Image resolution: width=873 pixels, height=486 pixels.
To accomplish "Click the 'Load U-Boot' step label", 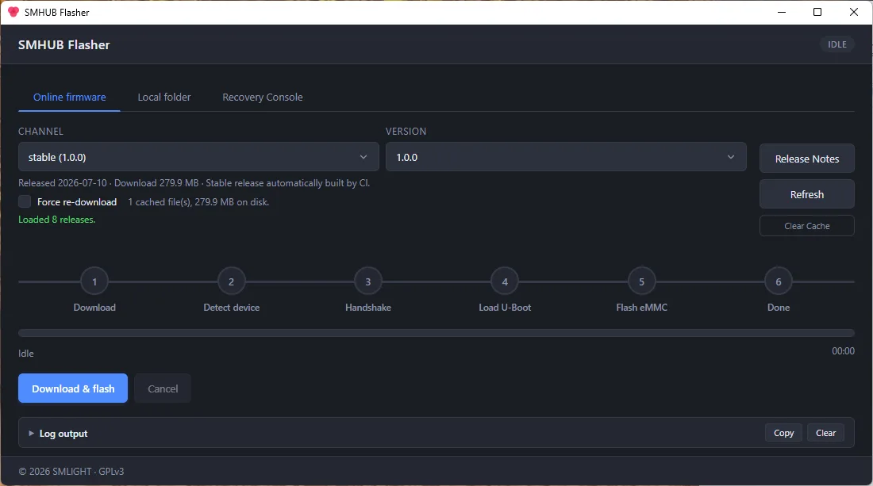I will tap(505, 308).
